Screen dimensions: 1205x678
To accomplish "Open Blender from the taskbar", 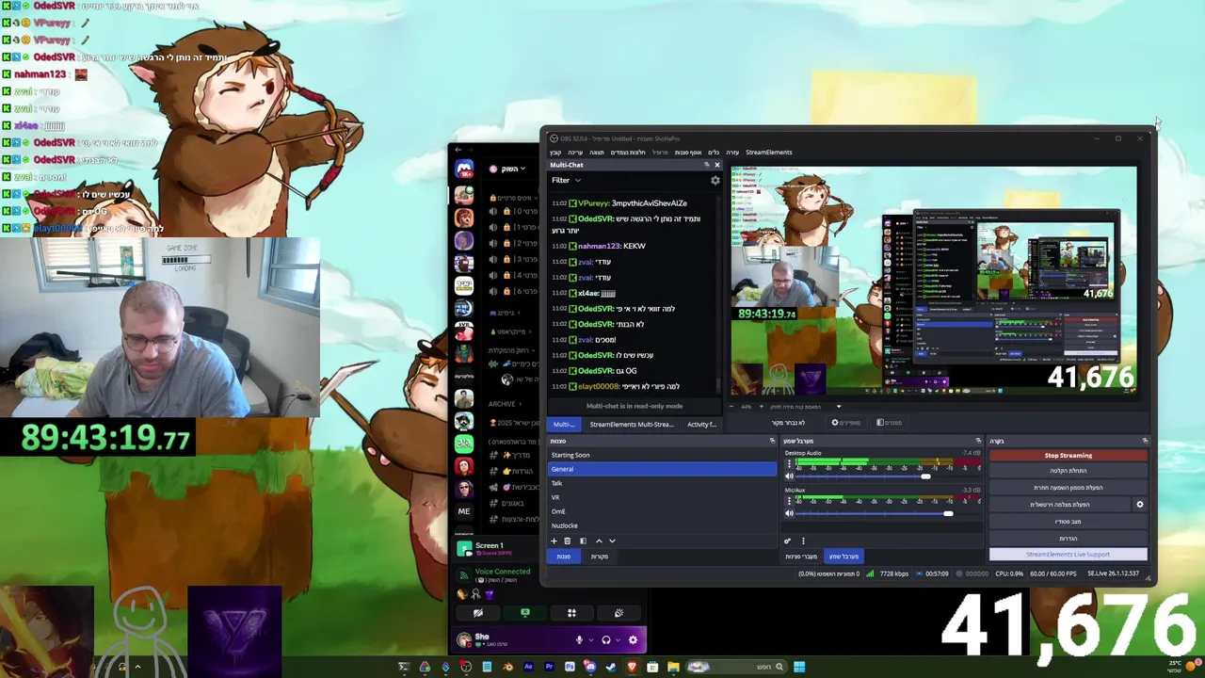I will point(507,667).
